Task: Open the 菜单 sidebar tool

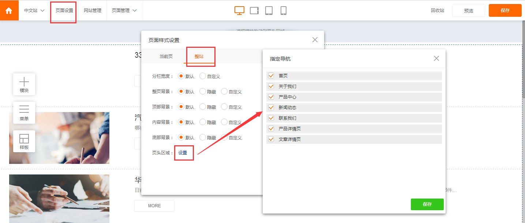Action: click(24, 113)
